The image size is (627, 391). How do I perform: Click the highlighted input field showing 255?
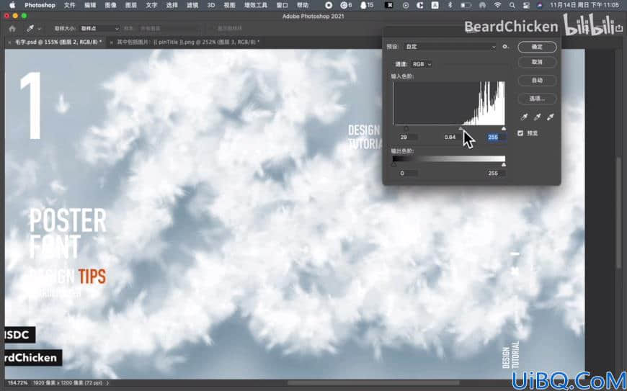coord(497,137)
